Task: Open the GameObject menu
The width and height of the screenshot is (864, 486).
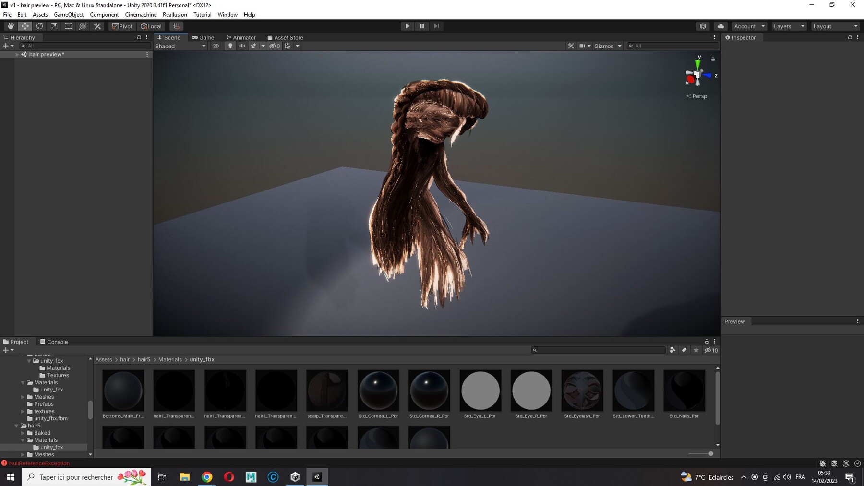Action: click(x=69, y=14)
